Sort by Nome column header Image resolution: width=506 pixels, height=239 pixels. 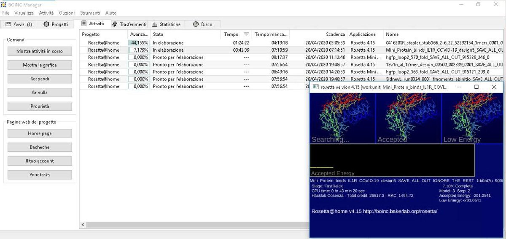pos(444,35)
